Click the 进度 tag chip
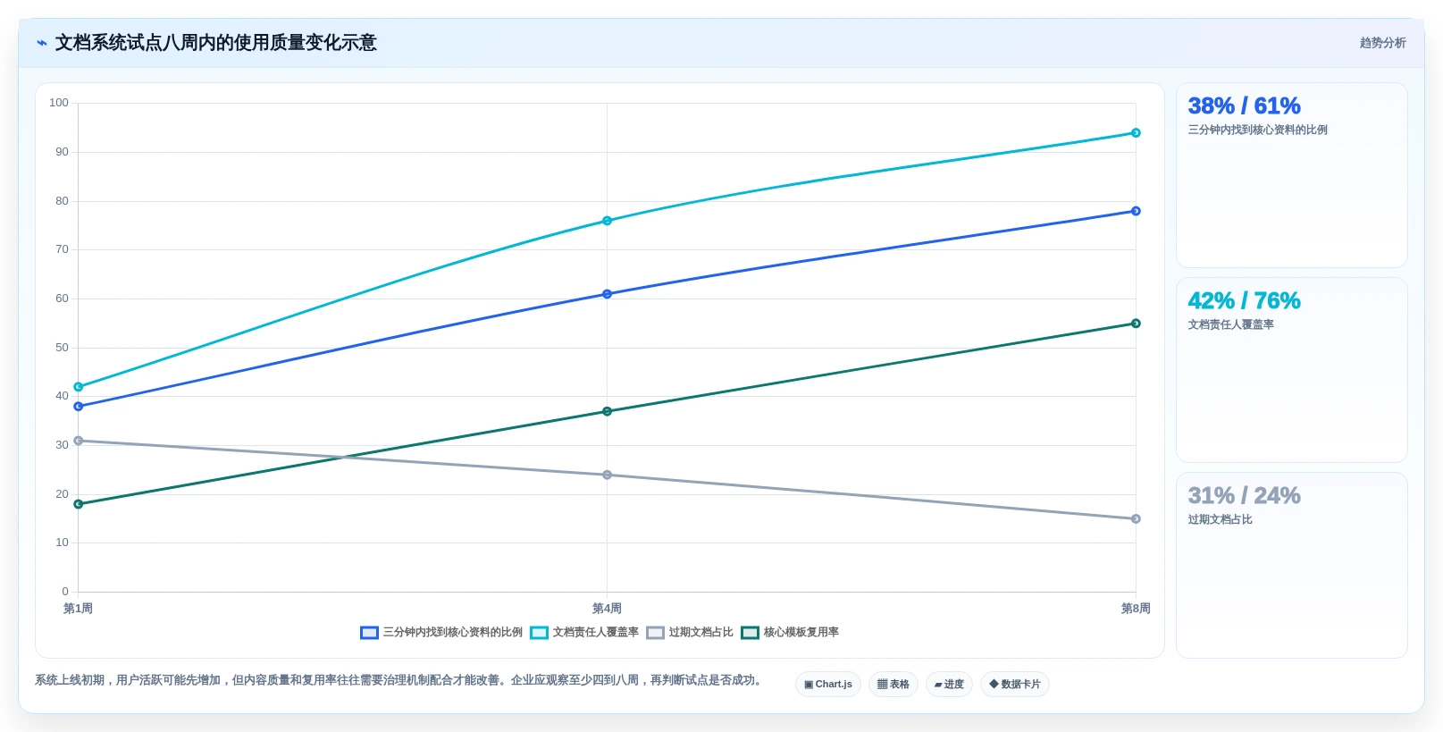 (949, 684)
